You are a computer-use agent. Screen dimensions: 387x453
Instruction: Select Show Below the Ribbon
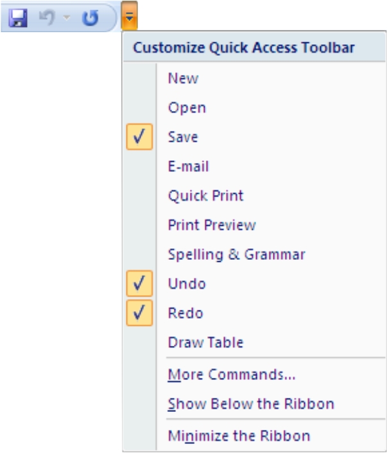click(250, 404)
